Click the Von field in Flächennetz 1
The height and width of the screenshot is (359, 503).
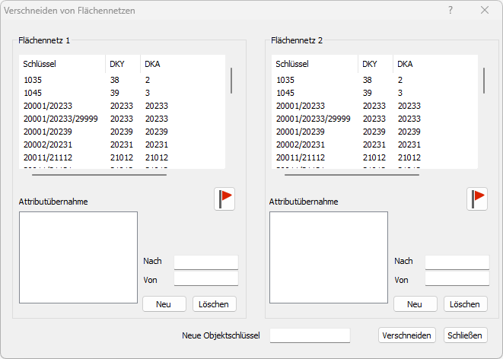click(x=205, y=279)
